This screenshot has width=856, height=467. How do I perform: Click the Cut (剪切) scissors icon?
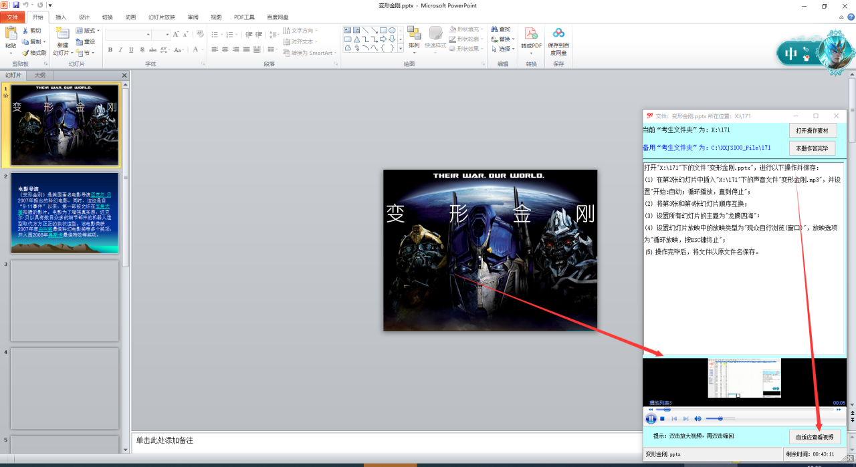coord(25,31)
